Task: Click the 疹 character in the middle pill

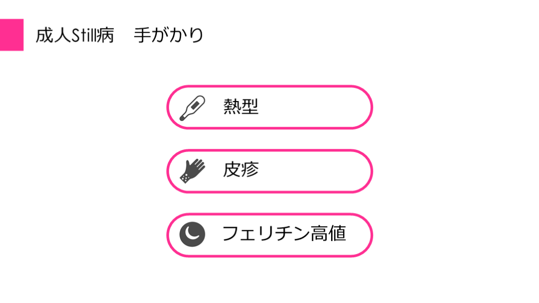Action: click(x=249, y=170)
